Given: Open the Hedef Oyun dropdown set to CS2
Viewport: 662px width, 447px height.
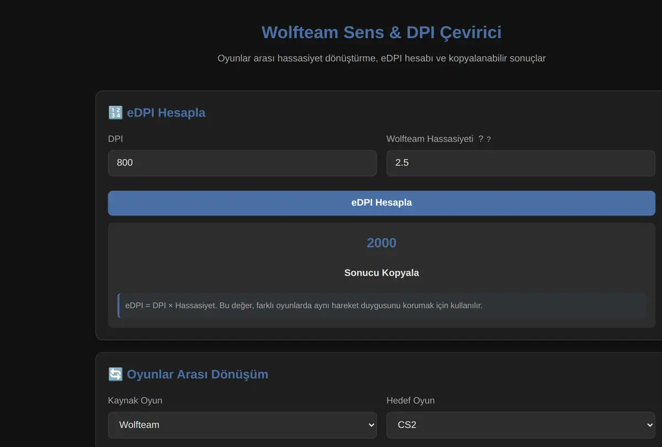Looking at the screenshot, I should click(521, 425).
